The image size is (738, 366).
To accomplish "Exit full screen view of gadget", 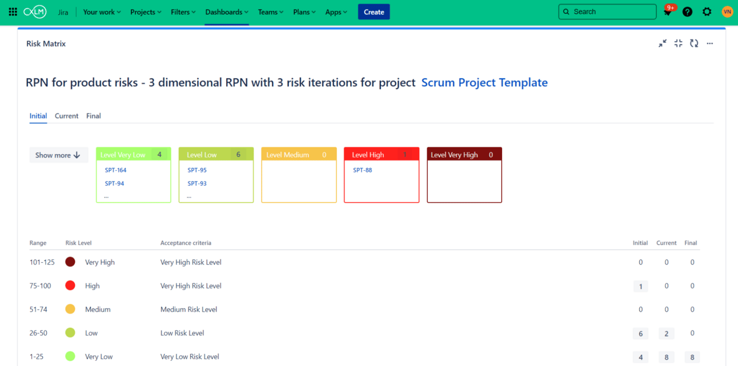I will pos(678,43).
